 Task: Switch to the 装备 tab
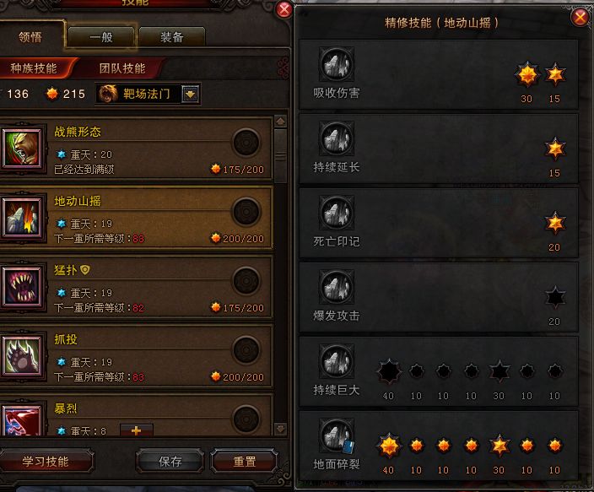(172, 37)
